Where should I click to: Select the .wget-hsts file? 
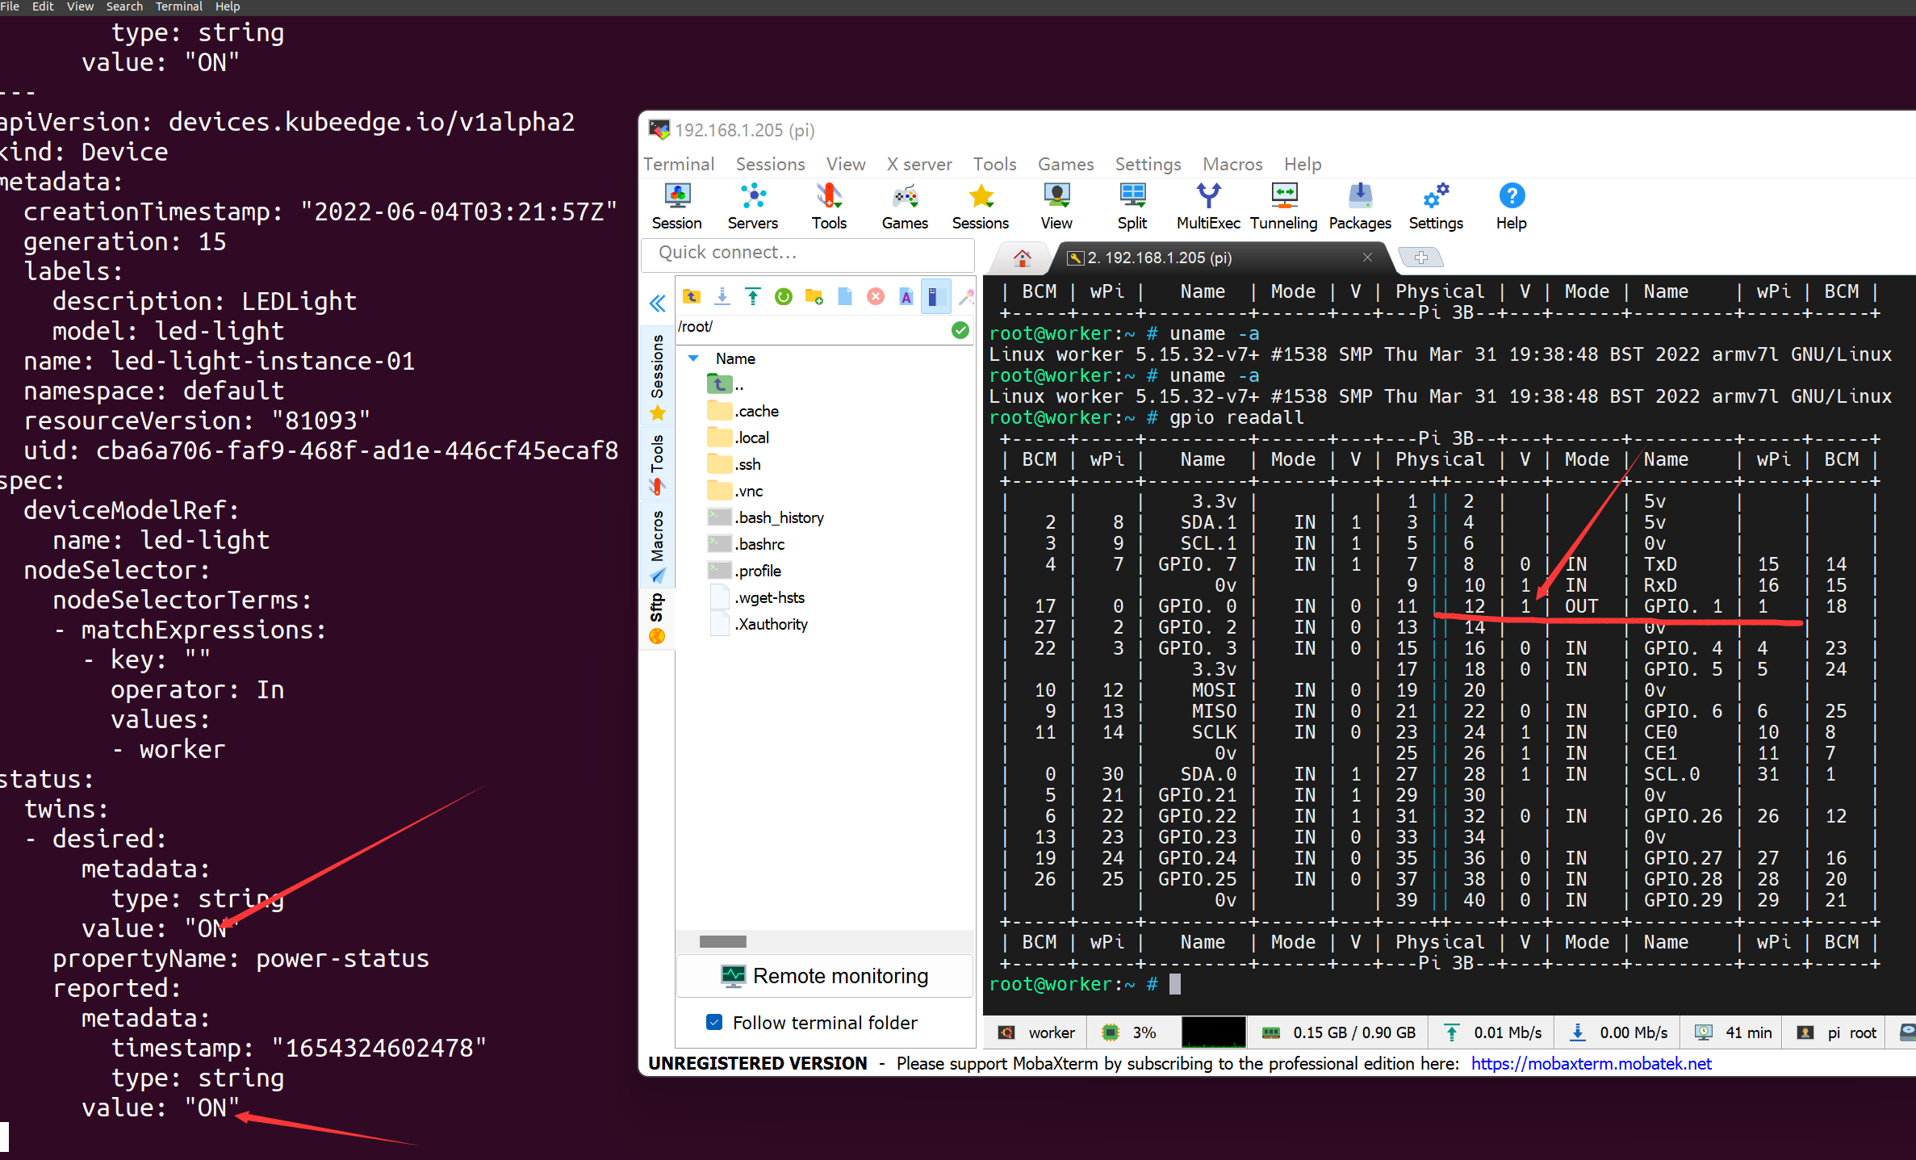tap(755, 597)
